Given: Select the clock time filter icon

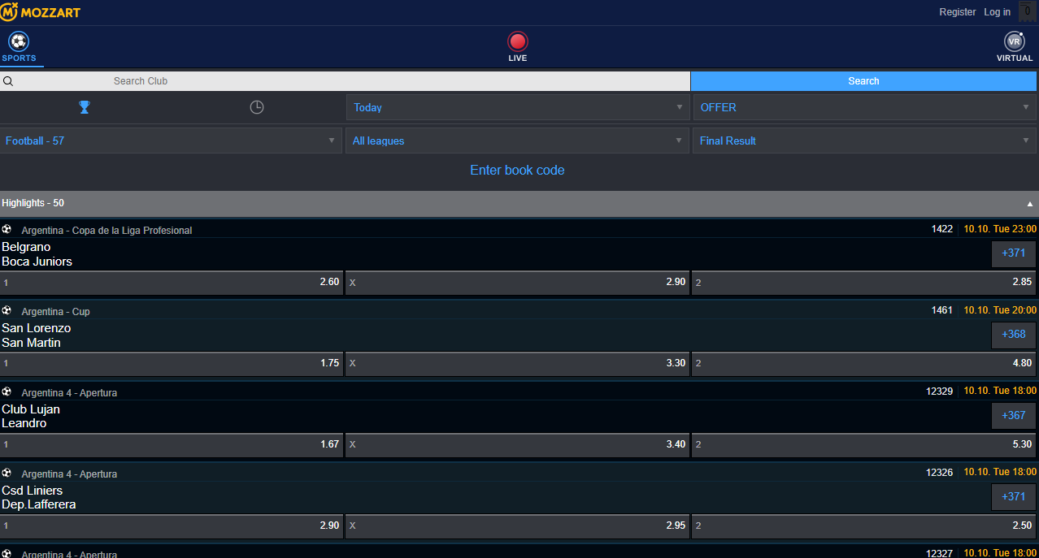Looking at the screenshot, I should click(x=257, y=107).
